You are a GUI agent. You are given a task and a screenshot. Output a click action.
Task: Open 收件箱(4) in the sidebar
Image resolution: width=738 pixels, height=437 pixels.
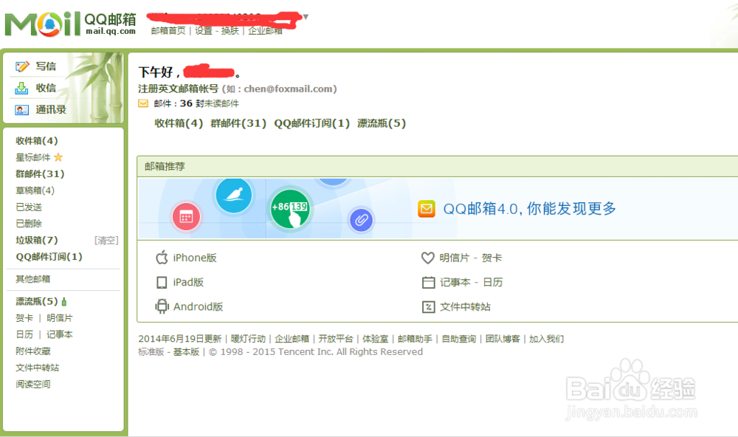click(37, 141)
